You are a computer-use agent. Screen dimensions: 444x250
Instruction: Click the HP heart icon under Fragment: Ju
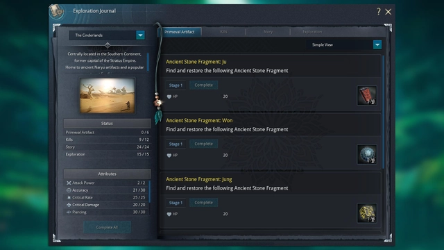click(x=169, y=97)
